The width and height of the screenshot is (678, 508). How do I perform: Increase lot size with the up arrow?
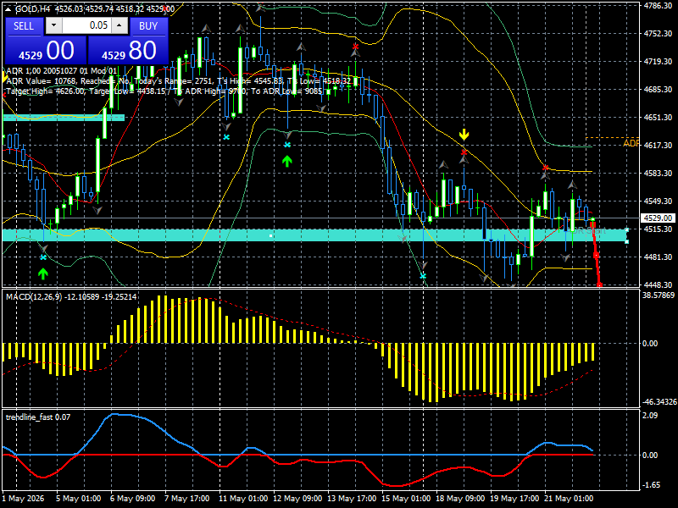click(x=119, y=25)
